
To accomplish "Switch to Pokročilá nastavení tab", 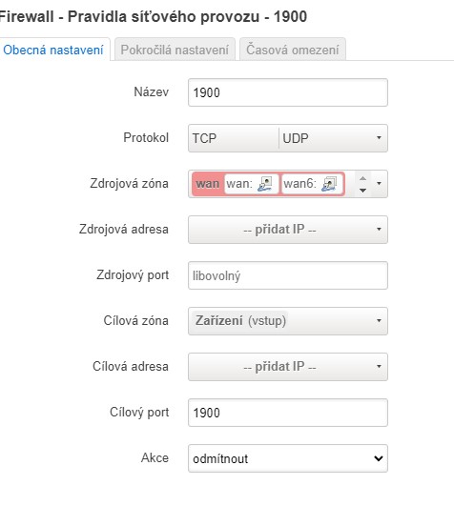I will coord(175,50).
